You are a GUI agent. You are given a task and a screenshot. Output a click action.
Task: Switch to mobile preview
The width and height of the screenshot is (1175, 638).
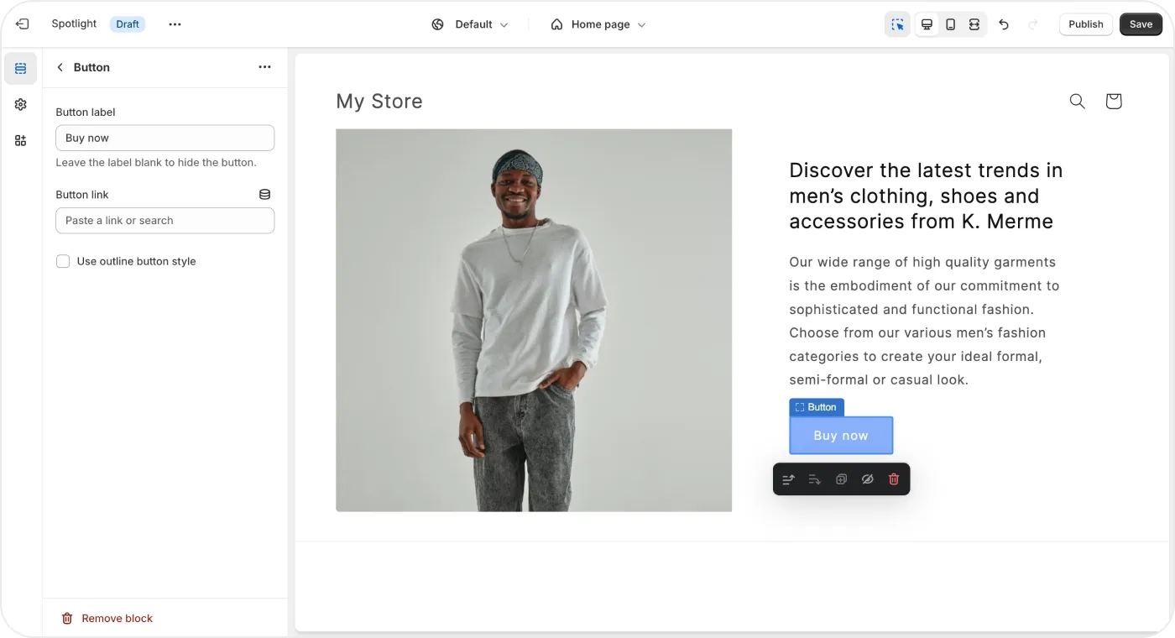tap(950, 25)
